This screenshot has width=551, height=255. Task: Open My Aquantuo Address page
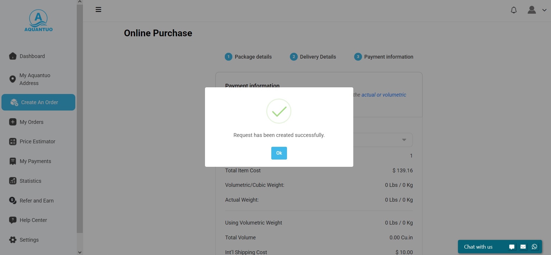click(35, 79)
